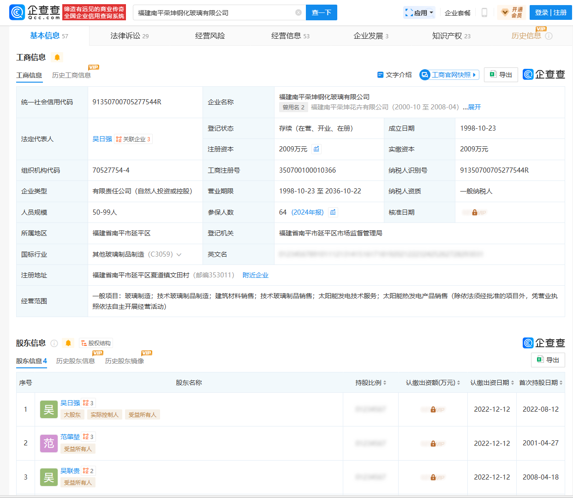Click the VIP membership diamond icon
The width and height of the screenshot is (573, 498).
pos(505,12)
